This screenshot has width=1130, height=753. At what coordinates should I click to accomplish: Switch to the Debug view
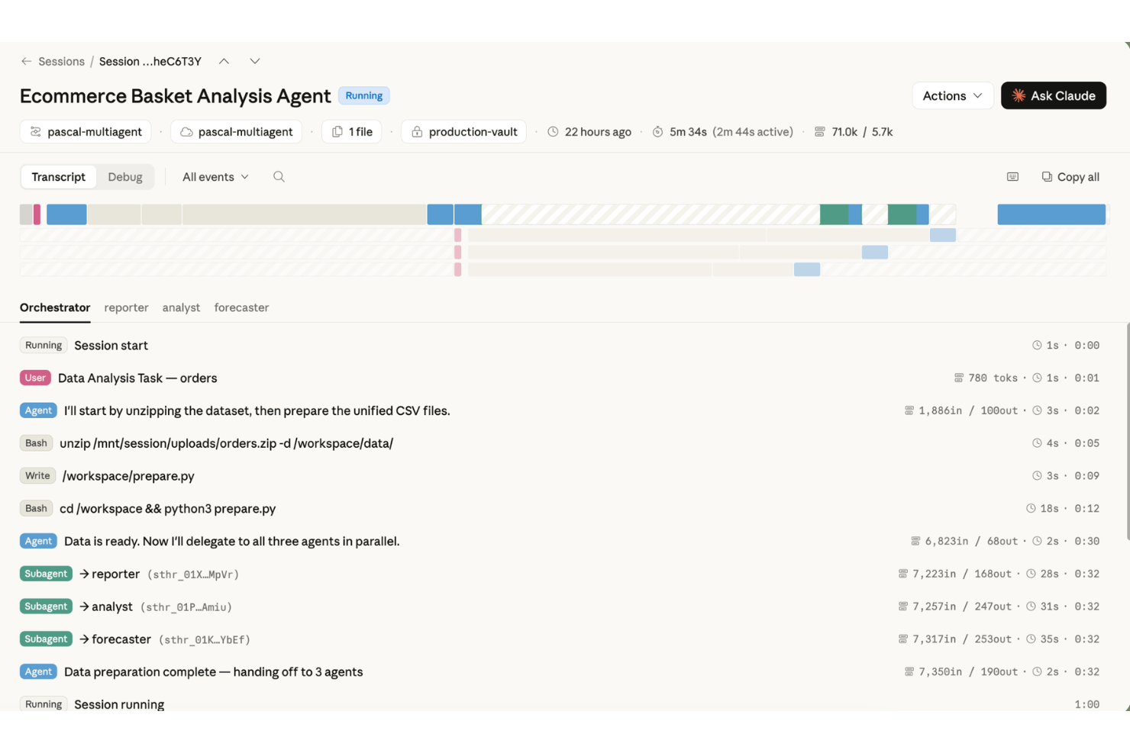pyautogui.click(x=125, y=177)
